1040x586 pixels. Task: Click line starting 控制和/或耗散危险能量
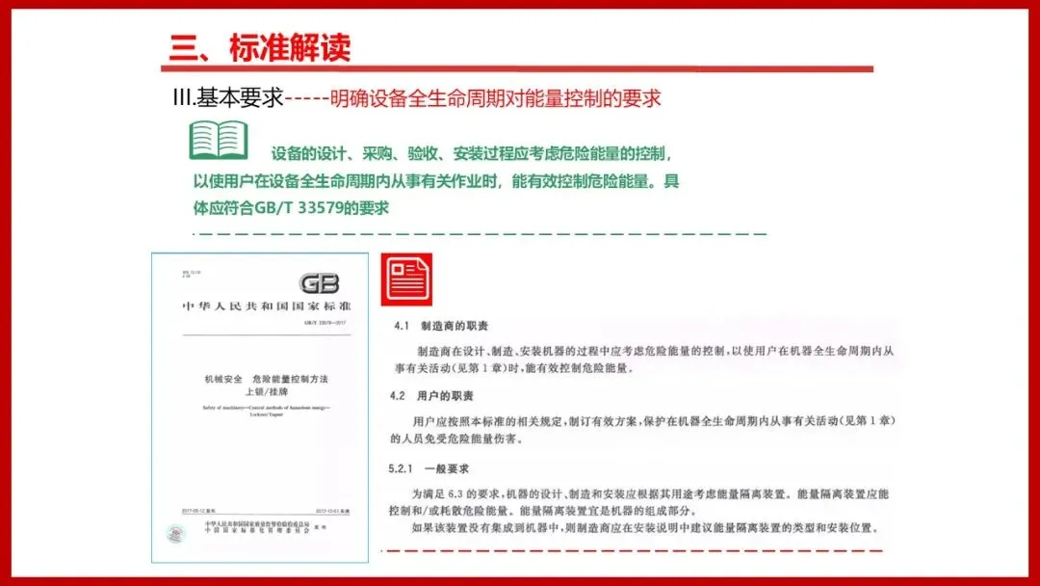point(543,511)
